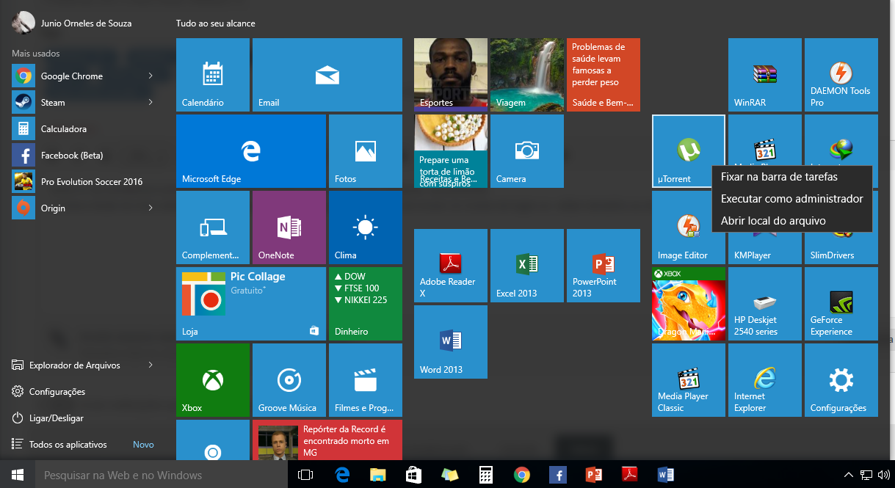Launch the Microsoft Edge tile
Viewport: 895px width, 488px height.
tap(251, 150)
